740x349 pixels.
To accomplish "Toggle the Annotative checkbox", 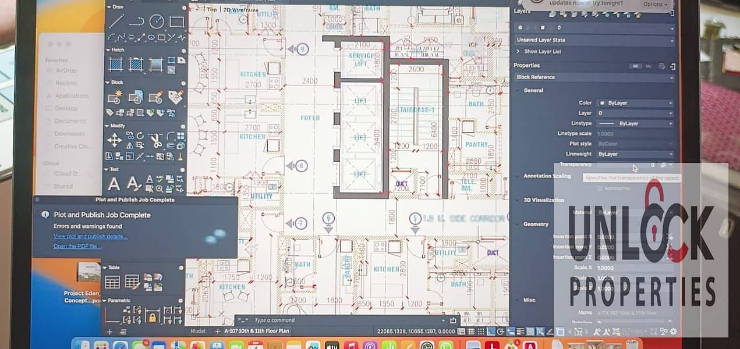I will coord(601,188).
